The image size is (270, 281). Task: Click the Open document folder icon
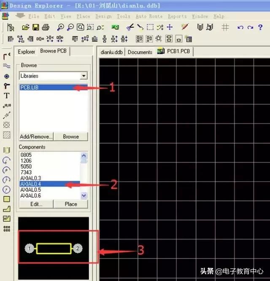(x=25, y=27)
